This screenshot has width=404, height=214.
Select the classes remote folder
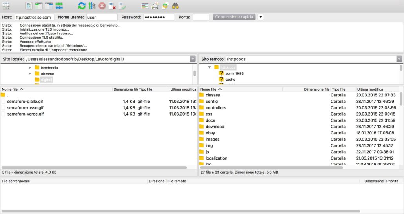(x=213, y=95)
